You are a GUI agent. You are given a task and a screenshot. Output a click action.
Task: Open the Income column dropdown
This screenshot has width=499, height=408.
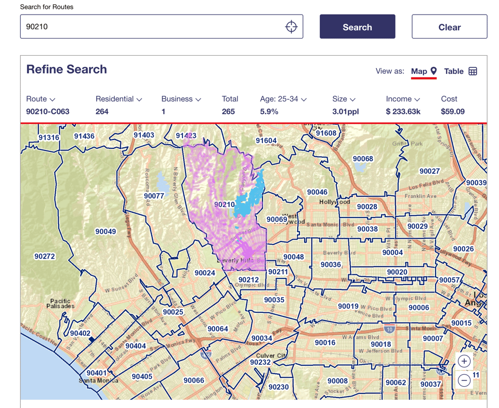pyautogui.click(x=402, y=99)
